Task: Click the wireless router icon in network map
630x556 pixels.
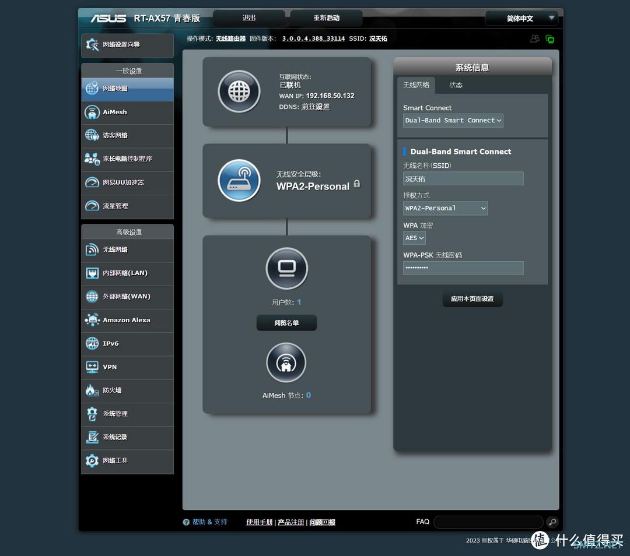Action: point(239,180)
